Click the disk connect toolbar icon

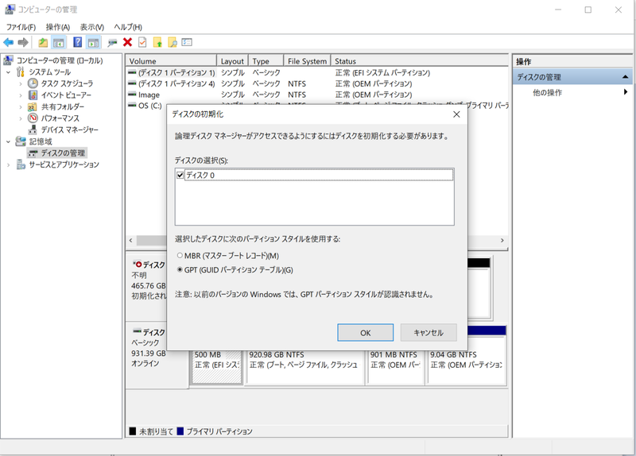coord(112,42)
